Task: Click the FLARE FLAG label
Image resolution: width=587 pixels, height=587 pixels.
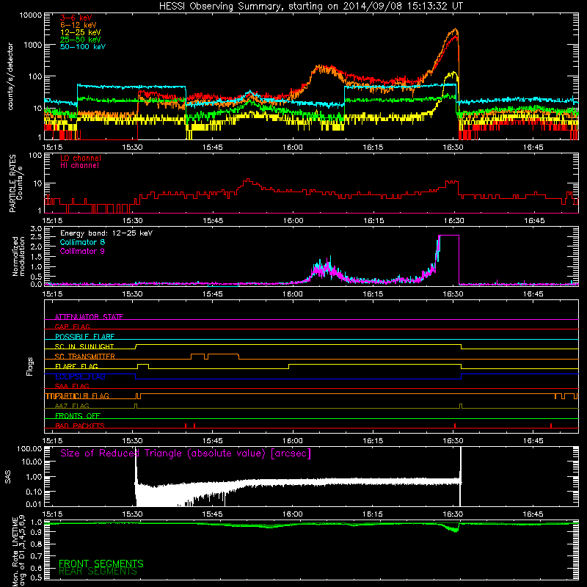Action: tap(76, 365)
